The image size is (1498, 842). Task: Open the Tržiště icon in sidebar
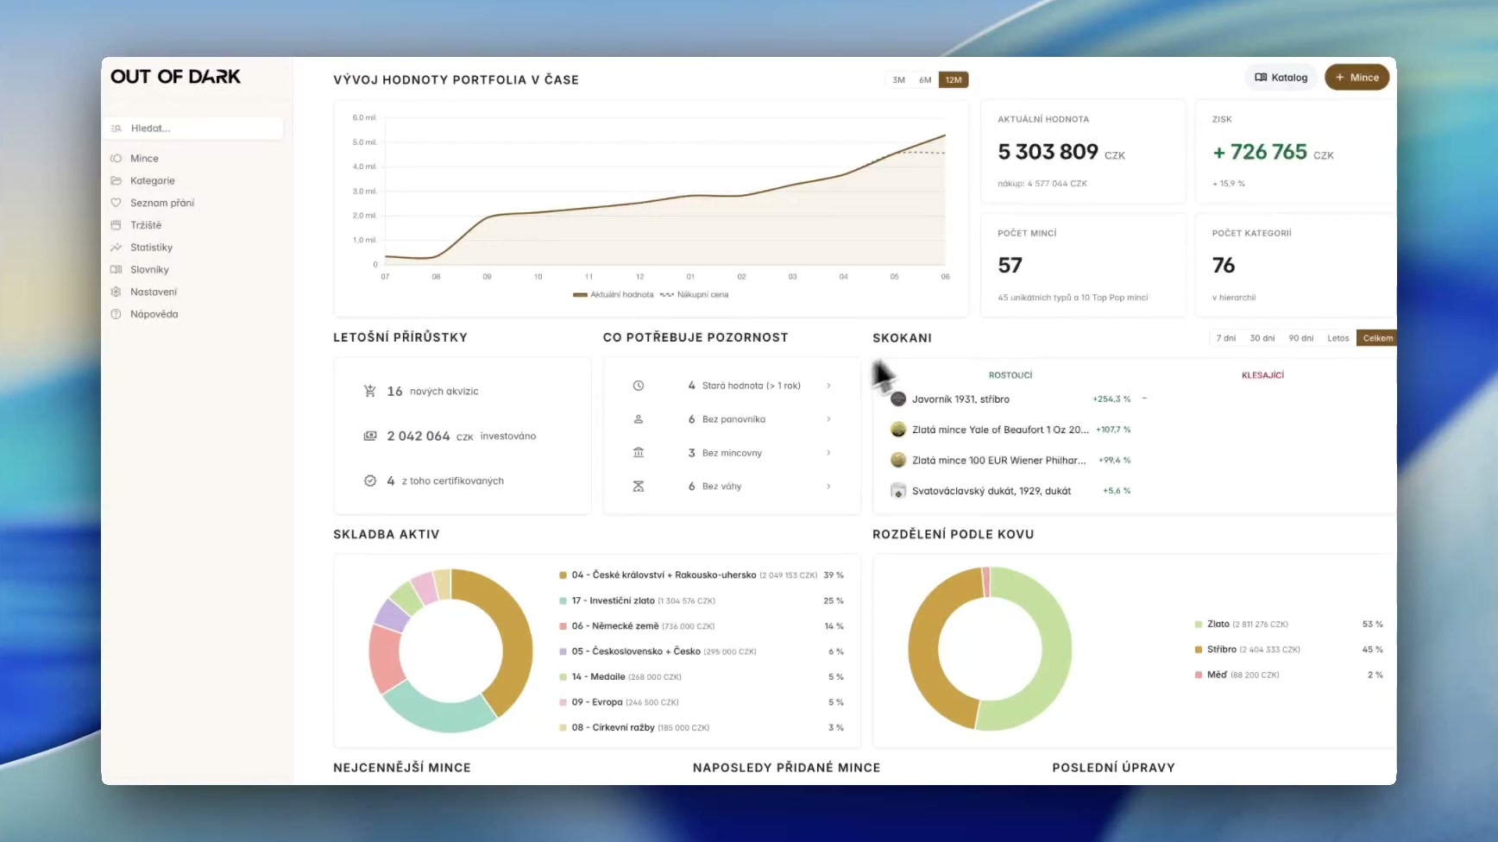click(116, 225)
